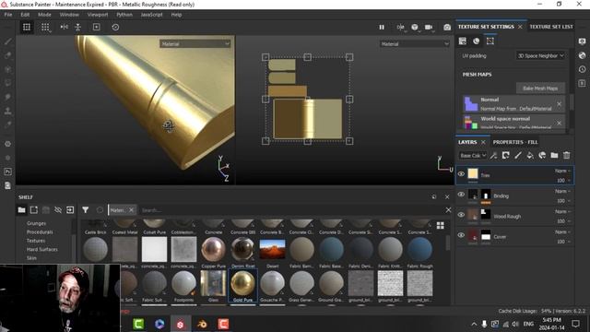This screenshot has width=590, height=332.
Task: Click the Shelf folder icon
Action: click(21, 210)
